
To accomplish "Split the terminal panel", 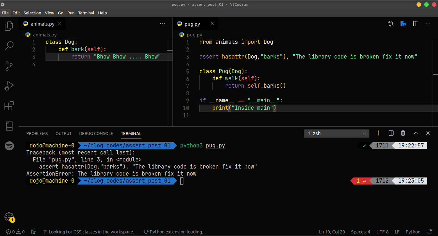I will coord(391,133).
